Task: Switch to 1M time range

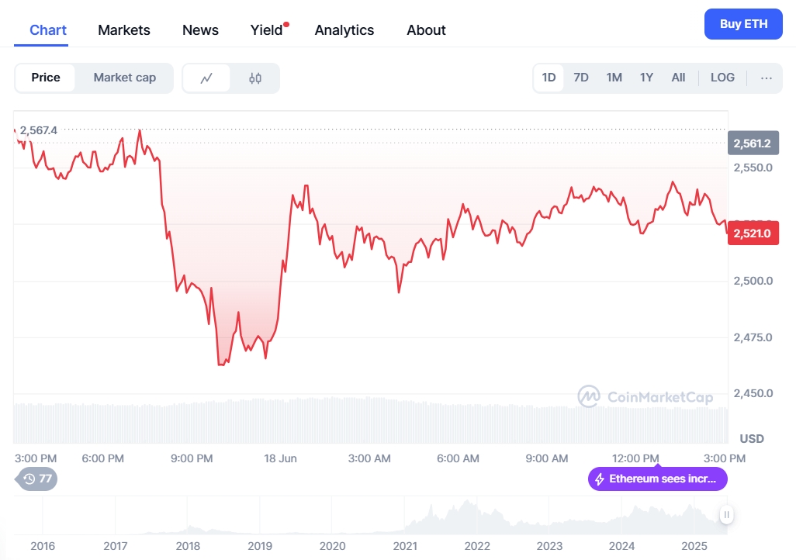Action: pos(614,78)
